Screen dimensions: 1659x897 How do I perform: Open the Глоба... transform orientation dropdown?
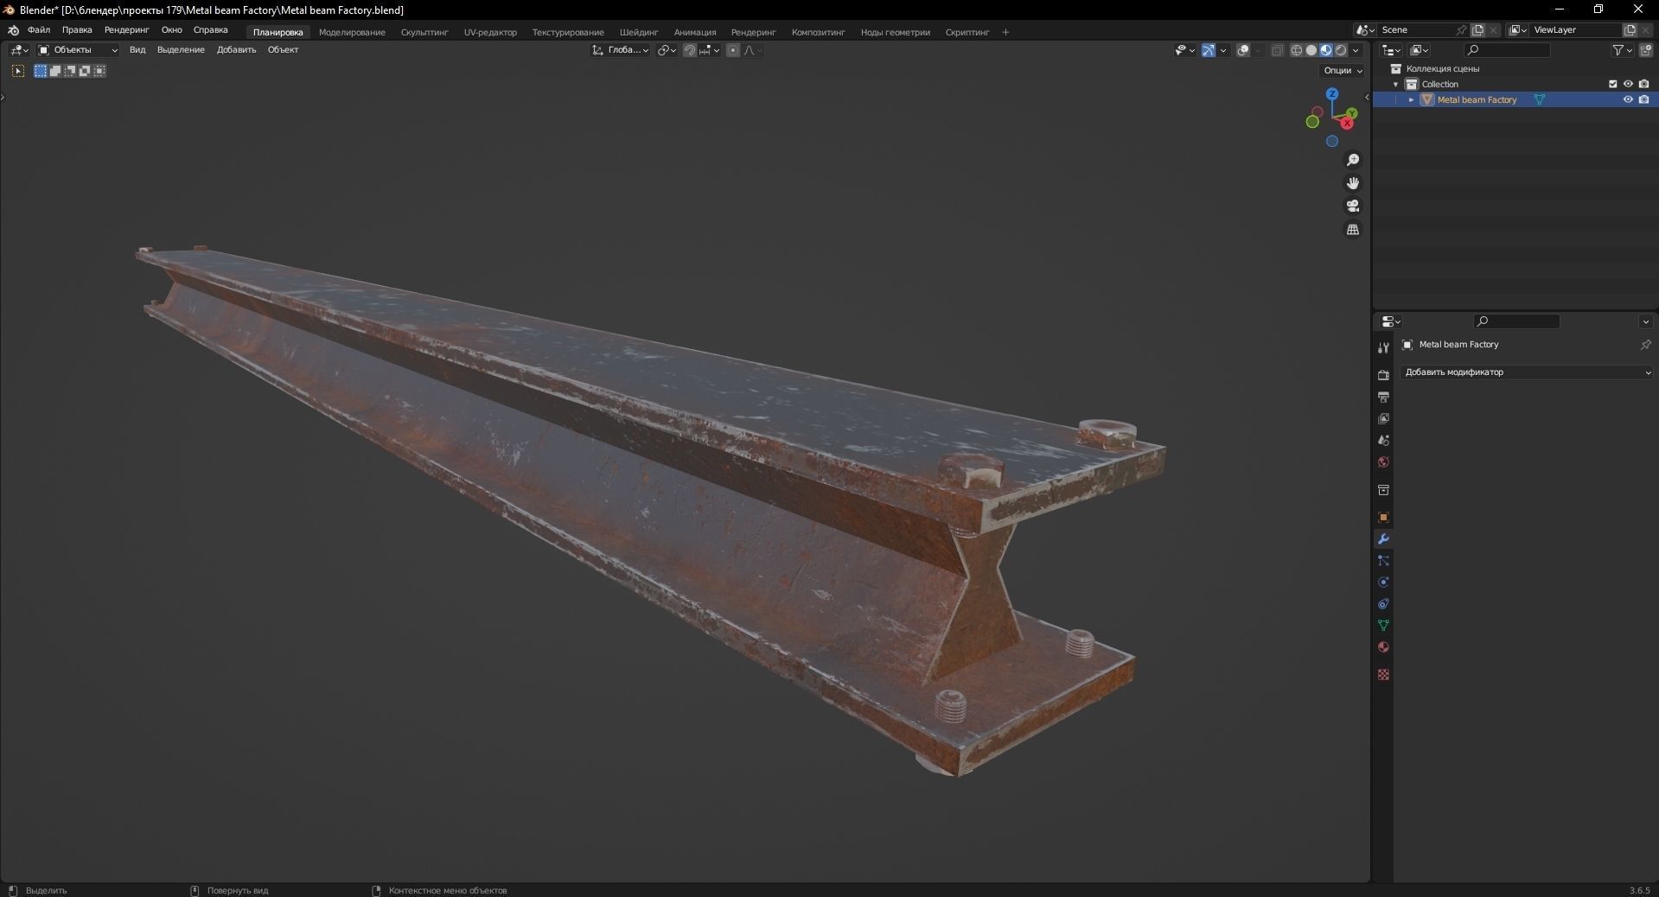pyautogui.click(x=620, y=50)
